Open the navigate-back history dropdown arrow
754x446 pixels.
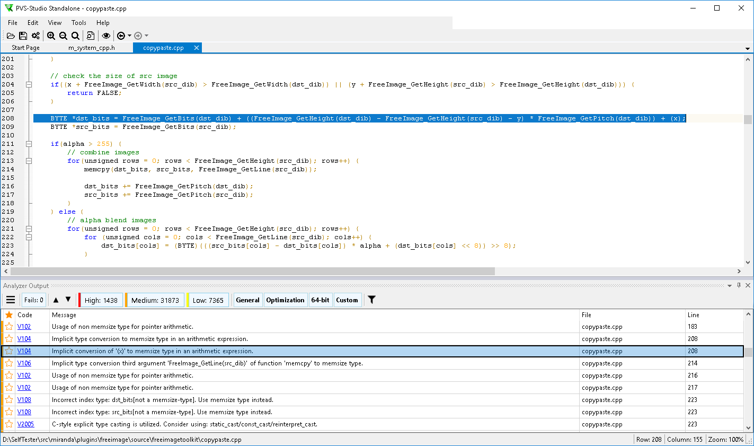tap(130, 36)
